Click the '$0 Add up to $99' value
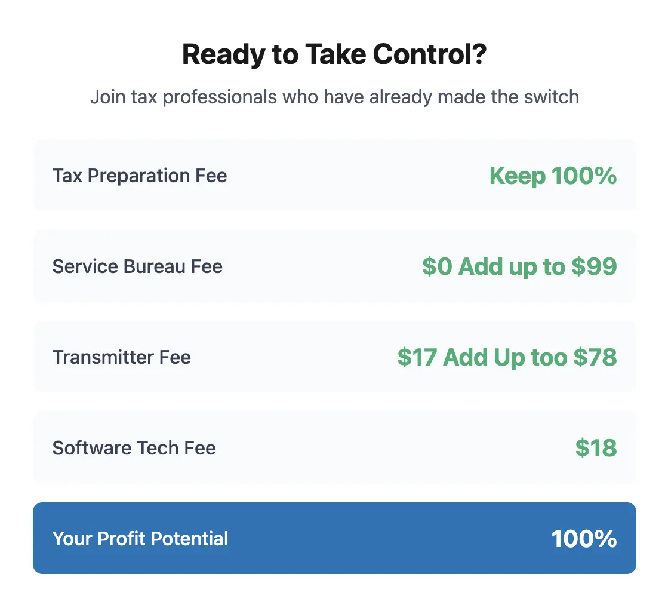The height and width of the screenshot is (602, 665). tap(519, 266)
